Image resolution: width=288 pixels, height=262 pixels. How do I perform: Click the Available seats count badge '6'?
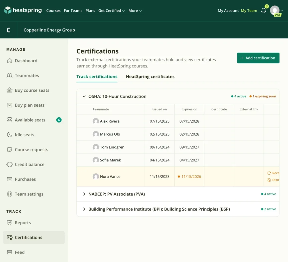pyautogui.click(x=59, y=120)
